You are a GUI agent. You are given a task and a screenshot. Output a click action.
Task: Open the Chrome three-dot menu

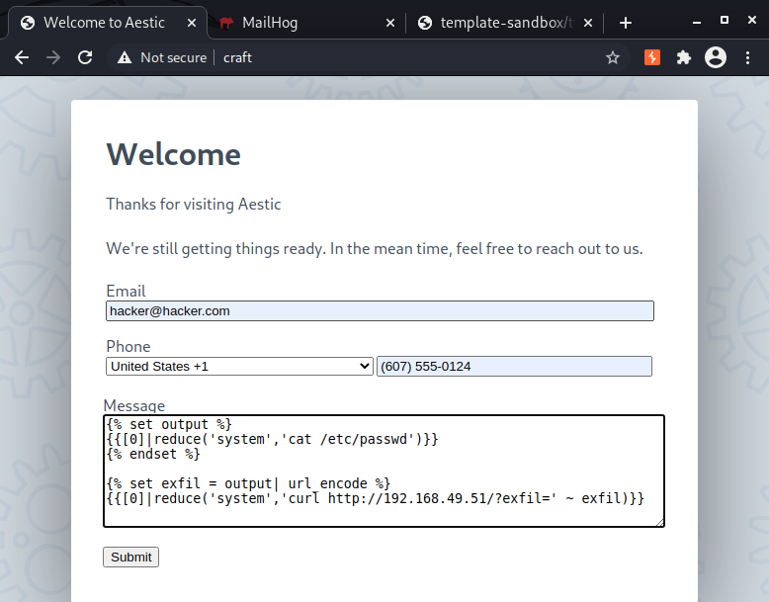point(747,58)
